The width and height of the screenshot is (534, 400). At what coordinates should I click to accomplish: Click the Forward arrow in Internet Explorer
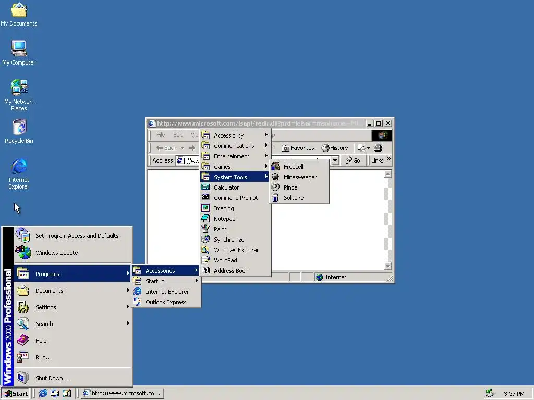192,148
